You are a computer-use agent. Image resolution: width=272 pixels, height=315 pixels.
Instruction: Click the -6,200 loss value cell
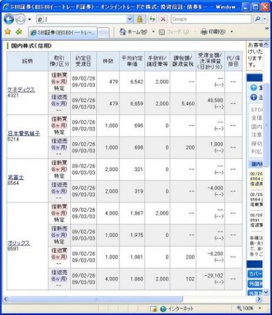click(215, 253)
